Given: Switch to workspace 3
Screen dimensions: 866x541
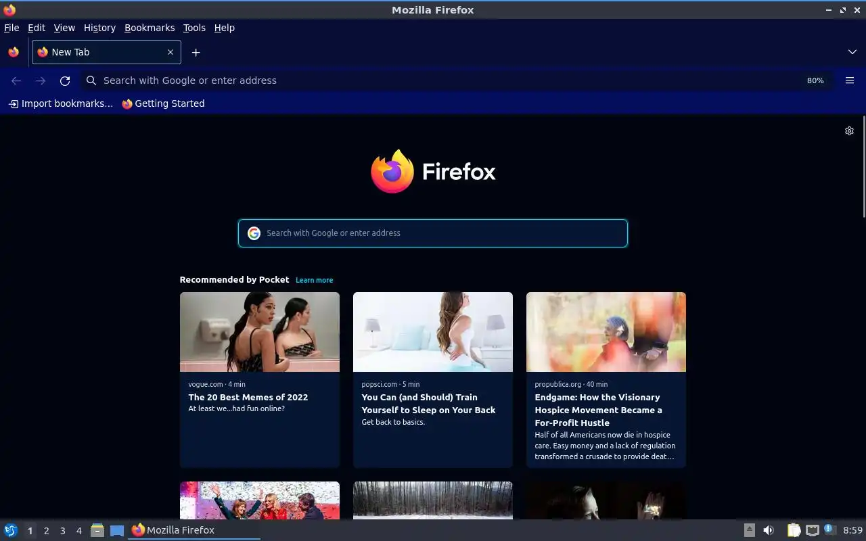Looking at the screenshot, I should (x=63, y=531).
